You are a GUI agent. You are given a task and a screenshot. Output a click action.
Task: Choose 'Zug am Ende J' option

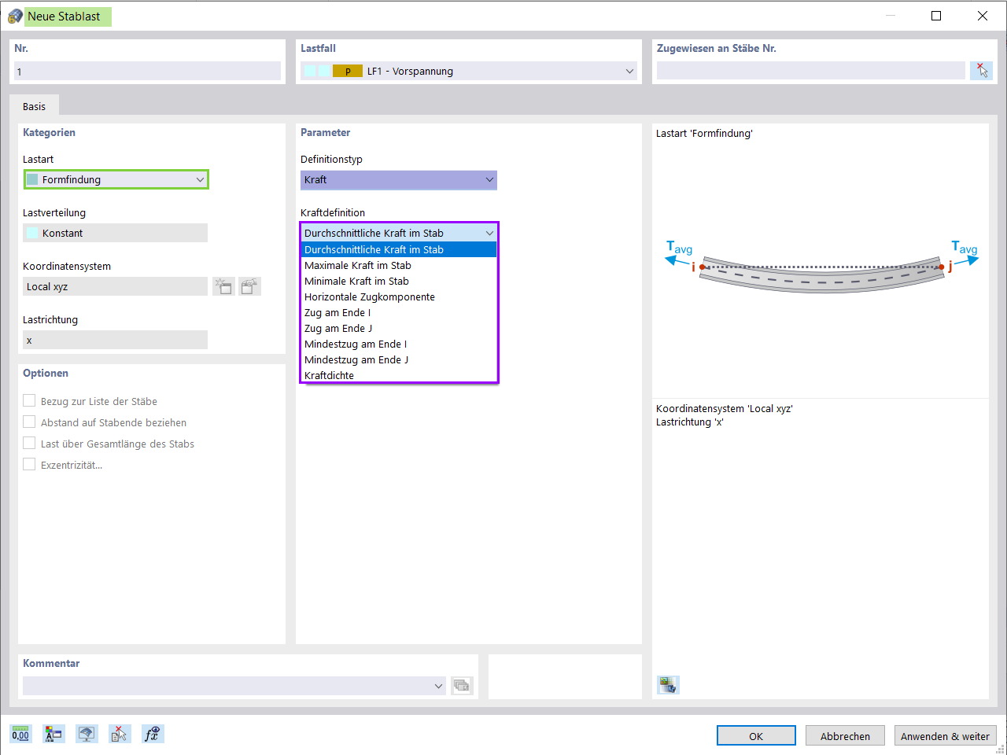coord(399,328)
